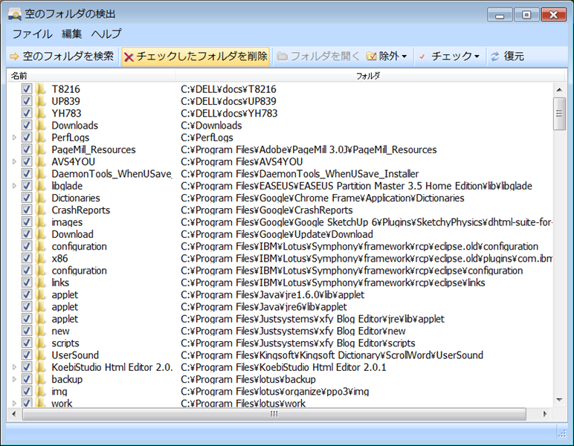
Task: Select the first configuration row name
Action: pos(79,246)
